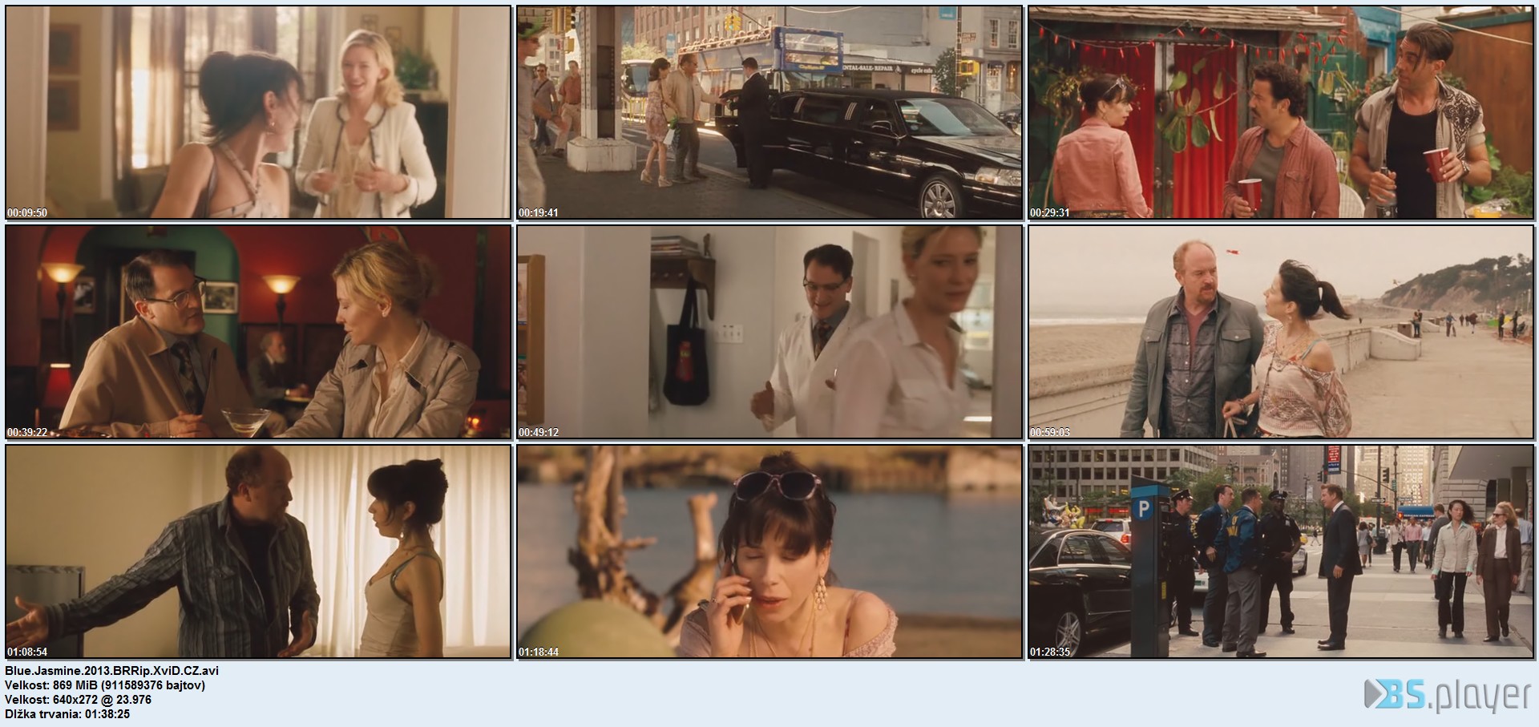Click the 00:59:03 timestamp label
1539x727 pixels.
tap(1050, 433)
